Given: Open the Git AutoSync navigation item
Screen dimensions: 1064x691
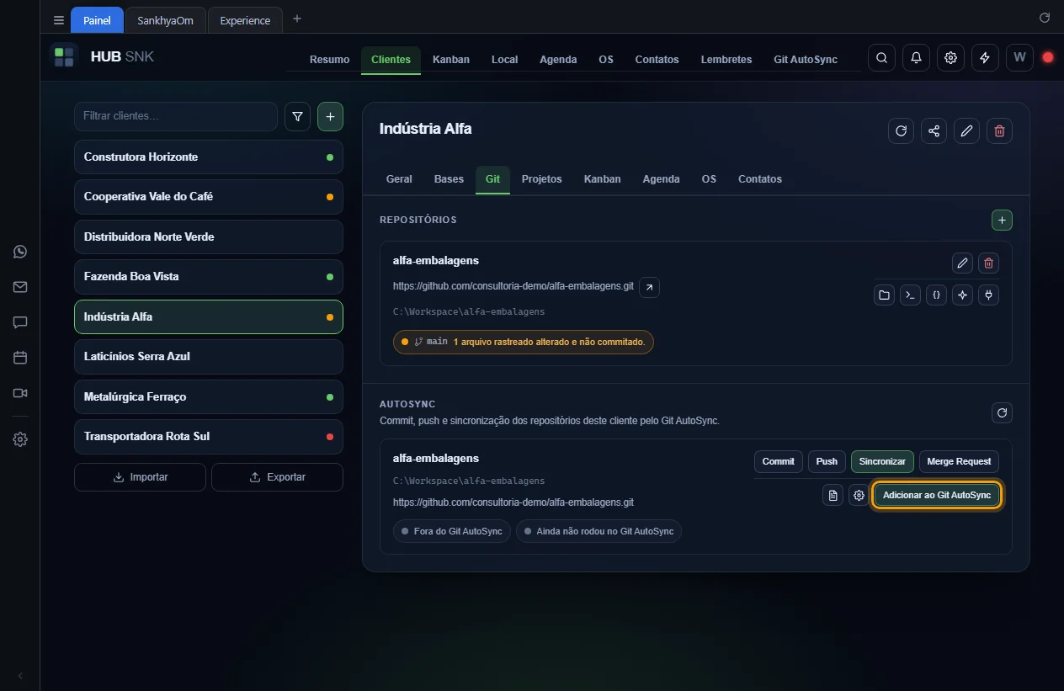Looking at the screenshot, I should pos(806,60).
